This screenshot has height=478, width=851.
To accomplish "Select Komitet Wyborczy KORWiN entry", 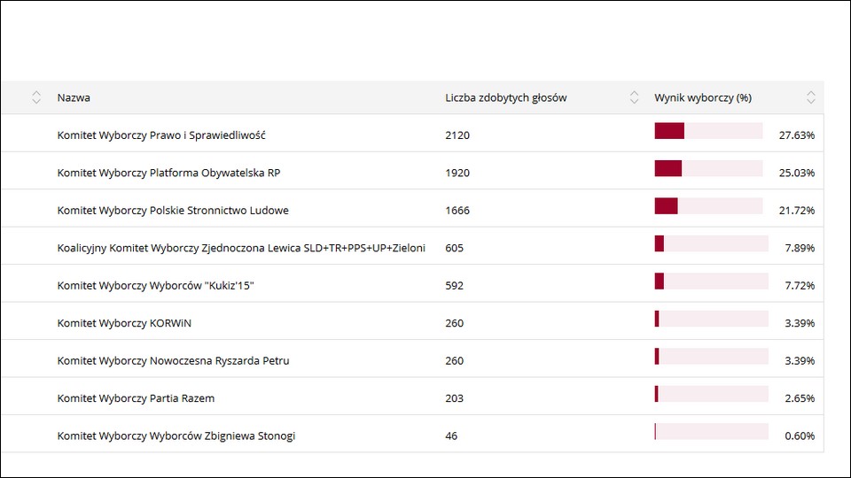I will 124,323.
